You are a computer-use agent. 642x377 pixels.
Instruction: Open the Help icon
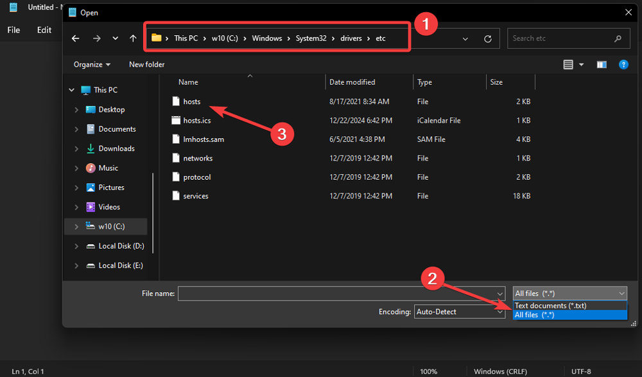point(623,64)
